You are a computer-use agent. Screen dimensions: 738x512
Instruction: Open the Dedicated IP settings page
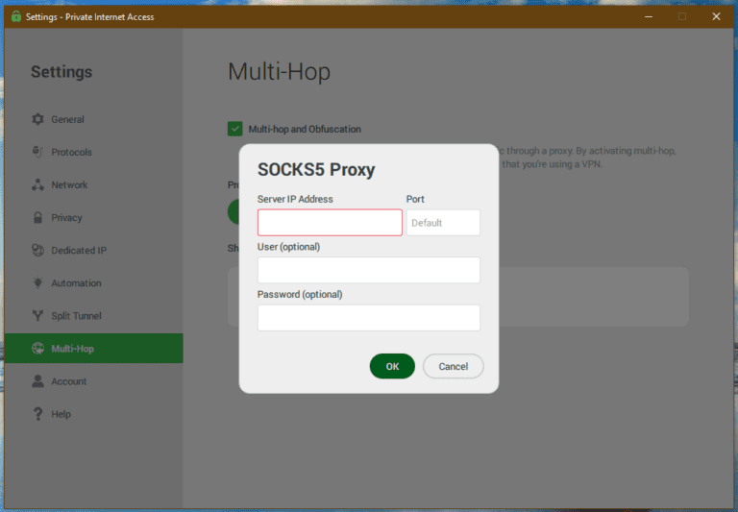[93, 250]
